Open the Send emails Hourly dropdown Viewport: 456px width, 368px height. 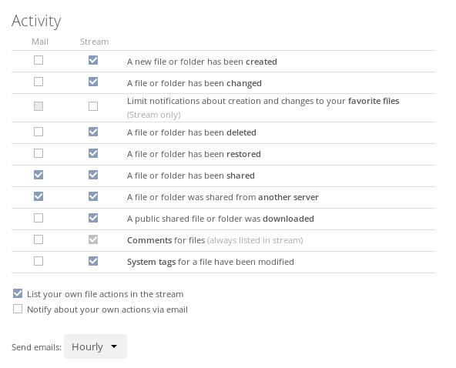[96, 346]
